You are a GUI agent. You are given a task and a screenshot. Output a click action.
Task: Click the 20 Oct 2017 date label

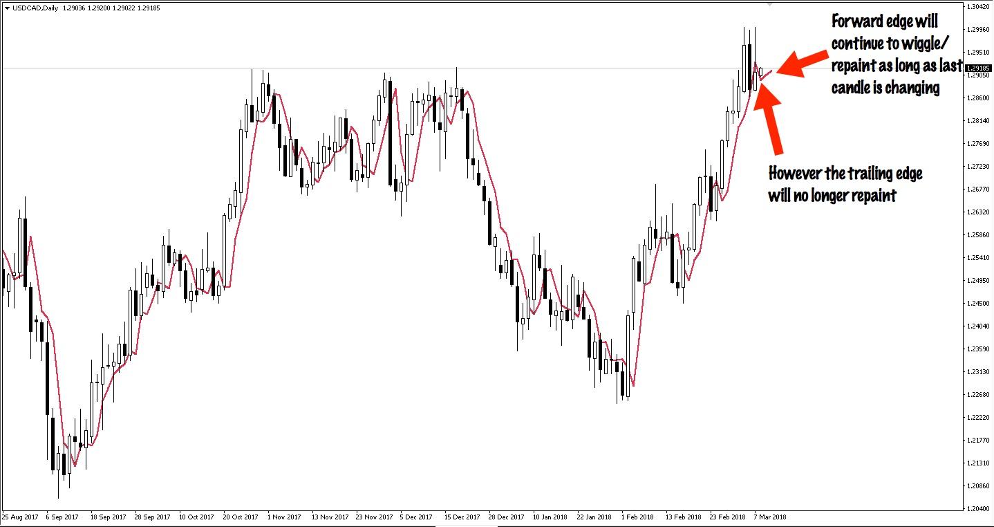(241, 517)
